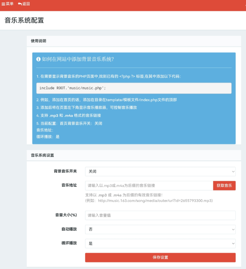This screenshot has height=269, width=246.
Task: Click the 菜单 text in the top bar
Action: (10, 4)
